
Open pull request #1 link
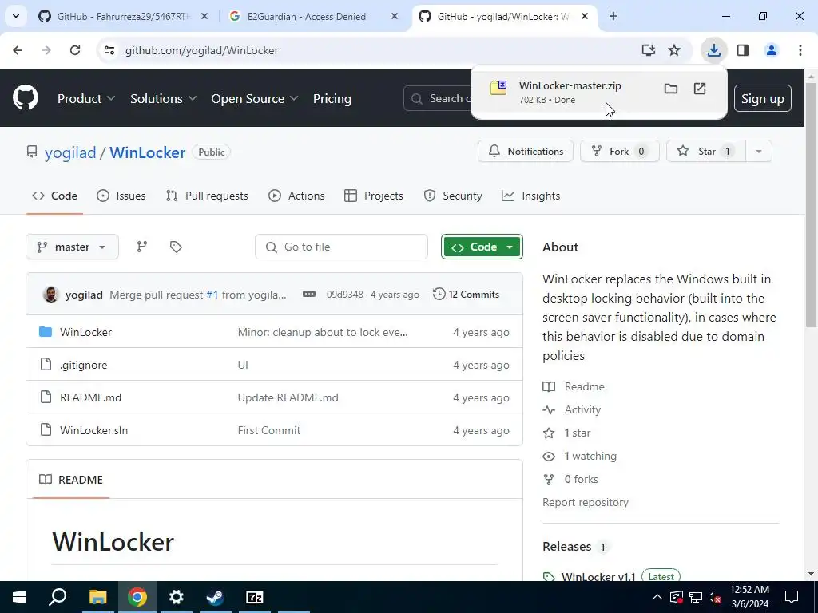tap(212, 295)
